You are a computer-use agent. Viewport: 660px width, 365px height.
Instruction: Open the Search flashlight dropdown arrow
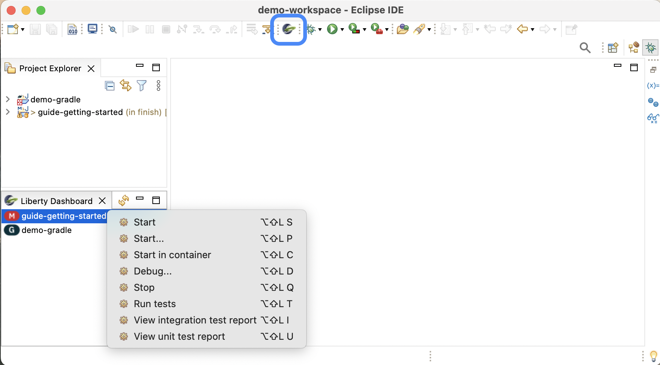coord(429,29)
